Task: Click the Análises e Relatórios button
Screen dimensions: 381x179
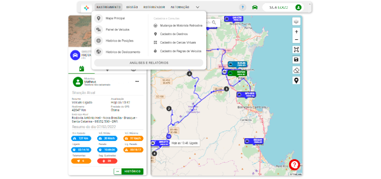Action: (149, 63)
